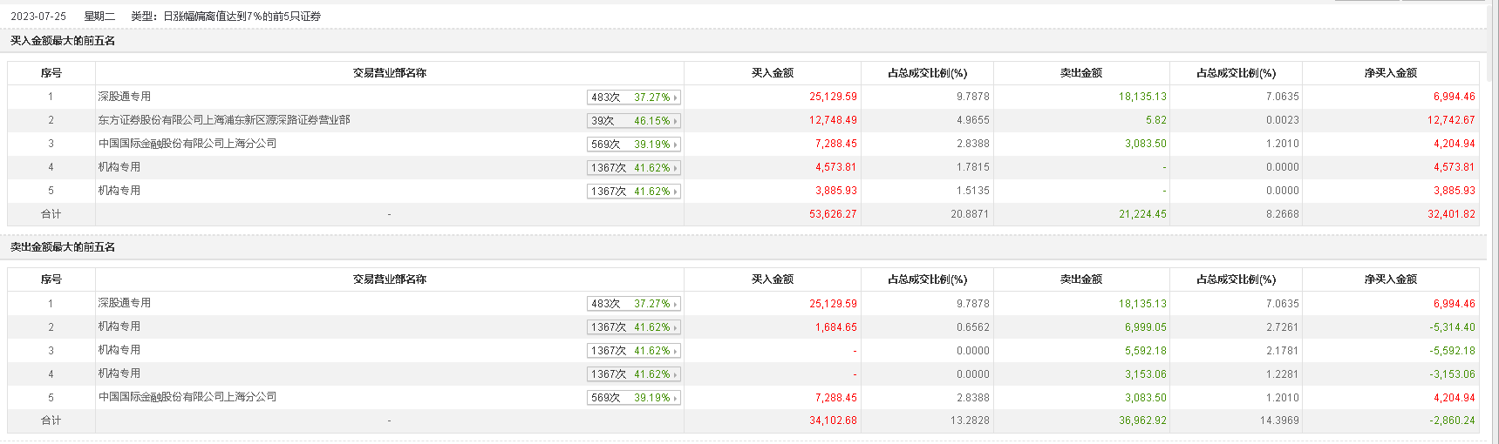Screen dimensions: 1499x444
Task: Expand the 1367次 41.62% badge in sell row 4
Action: [676, 374]
